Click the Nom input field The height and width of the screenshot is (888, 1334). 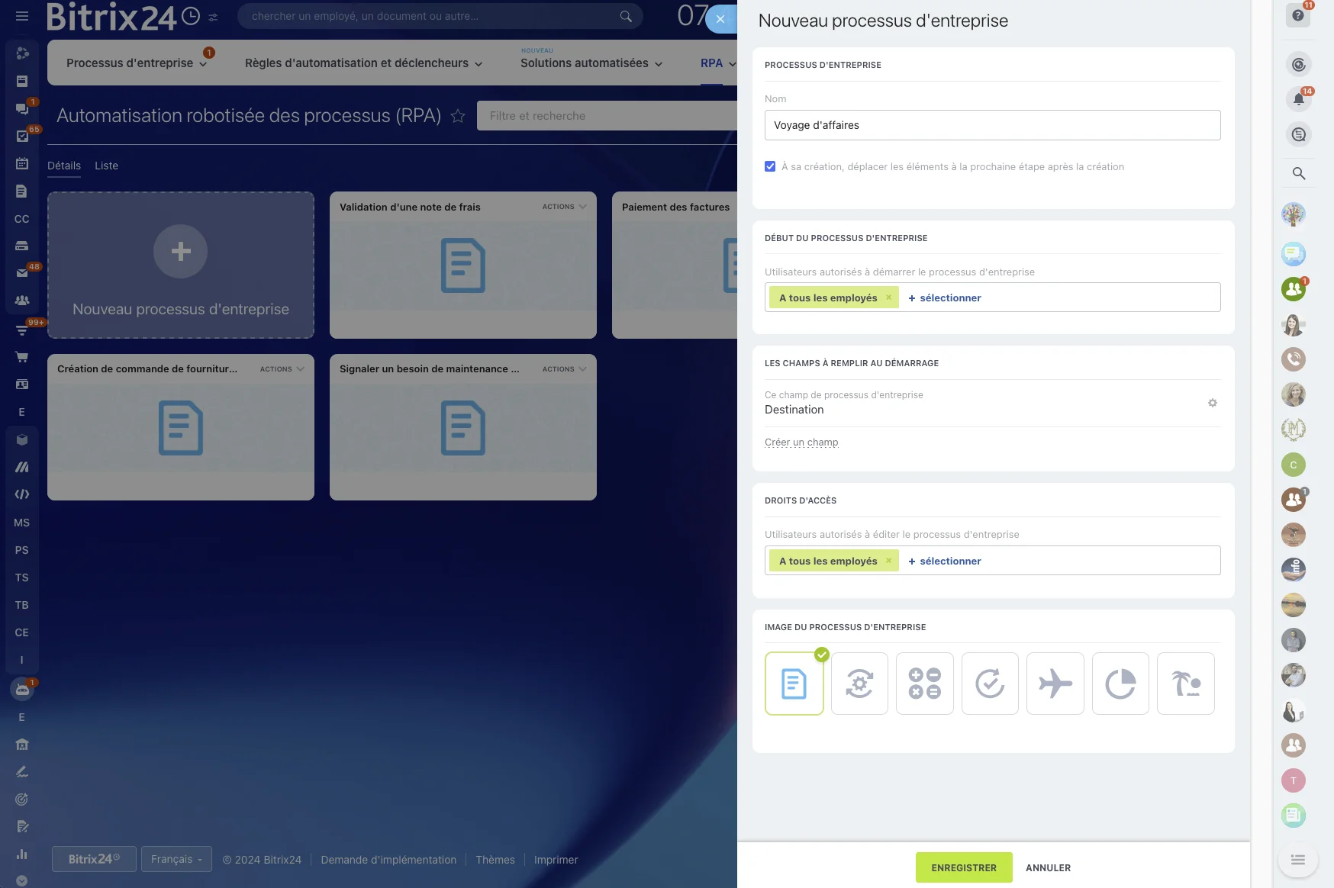[x=992, y=125]
